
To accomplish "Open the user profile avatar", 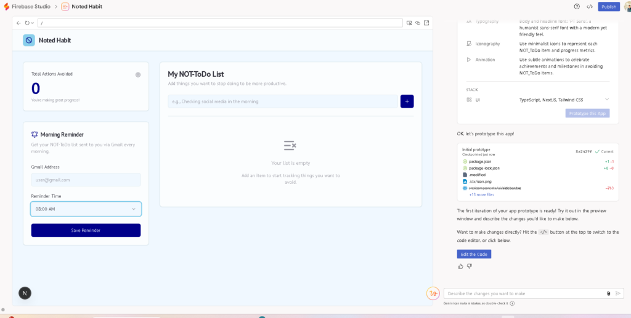I will (x=627, y=6).
